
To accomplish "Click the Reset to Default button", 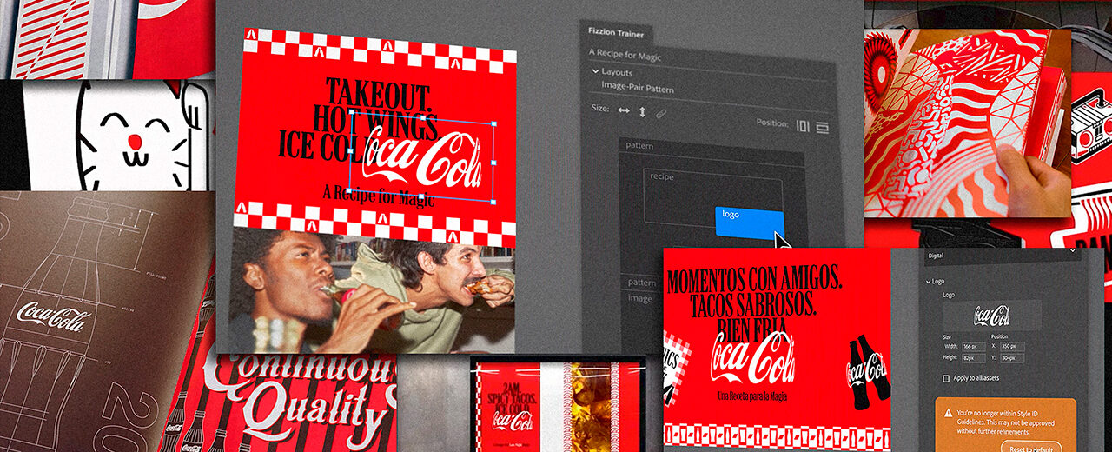I will click(x=1030, y=447).
